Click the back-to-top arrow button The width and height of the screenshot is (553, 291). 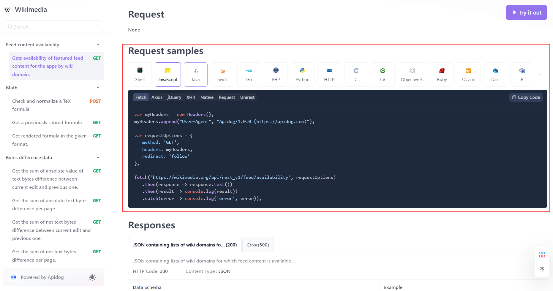click(x=542, y=270)
